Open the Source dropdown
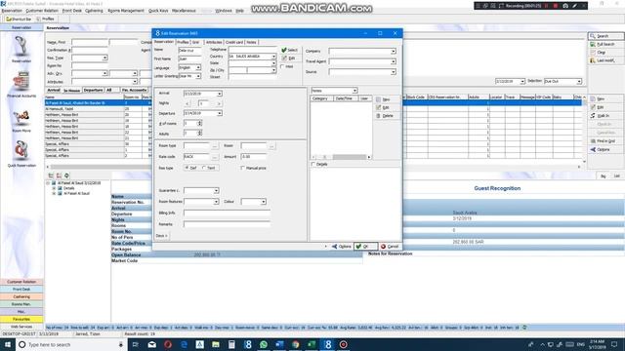This screenshot has height=351, width=625. 394,72
